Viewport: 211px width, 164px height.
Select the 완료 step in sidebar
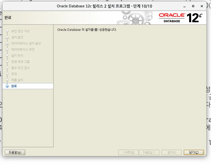(28, 86)
